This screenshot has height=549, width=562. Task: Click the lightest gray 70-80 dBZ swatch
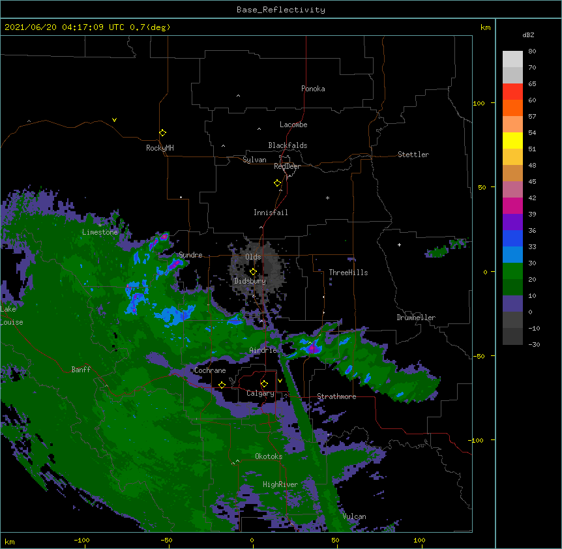pyautogui.click(x=512, y=59)
